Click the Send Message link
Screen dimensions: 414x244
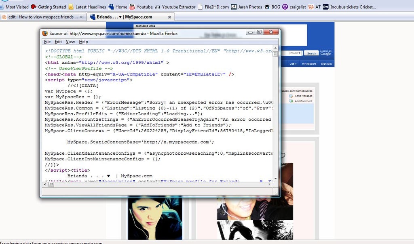pos(303,96)
